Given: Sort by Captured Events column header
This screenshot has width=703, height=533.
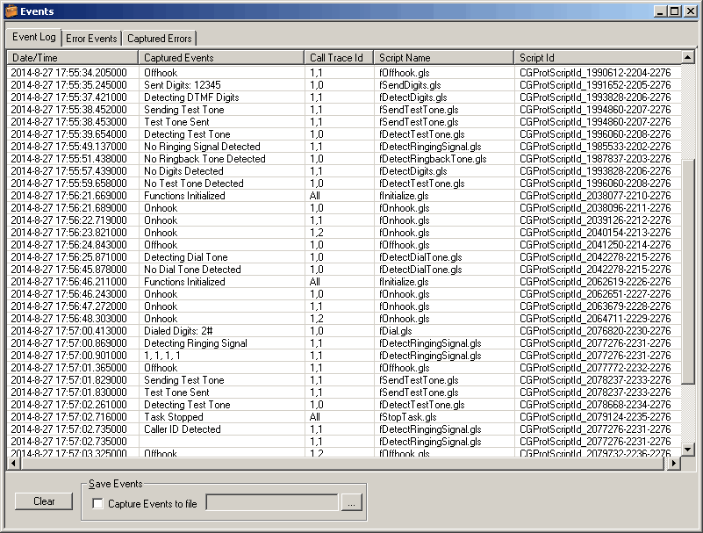Looking at the screenshot, I should tap(221, 58).
